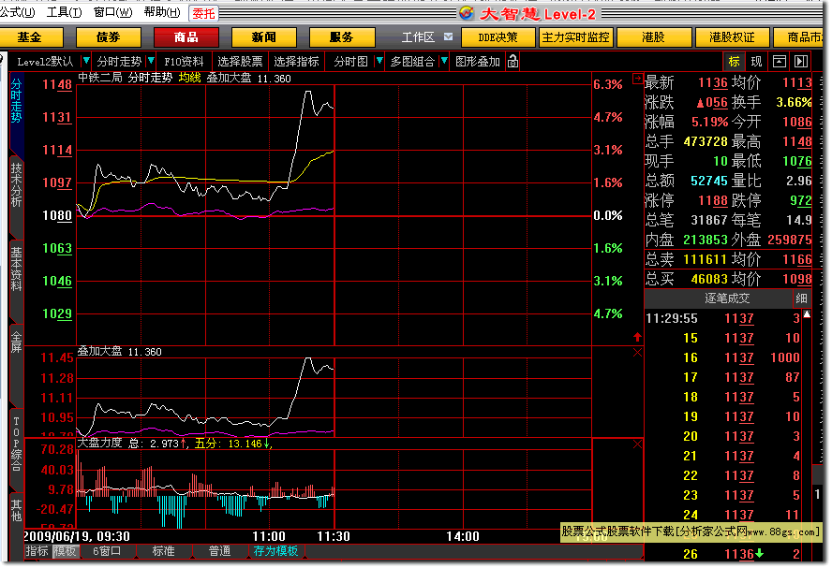This screenshot has width=832, height=568.
Task: Select the 普通 bottom tab
Action: point(219,551)
